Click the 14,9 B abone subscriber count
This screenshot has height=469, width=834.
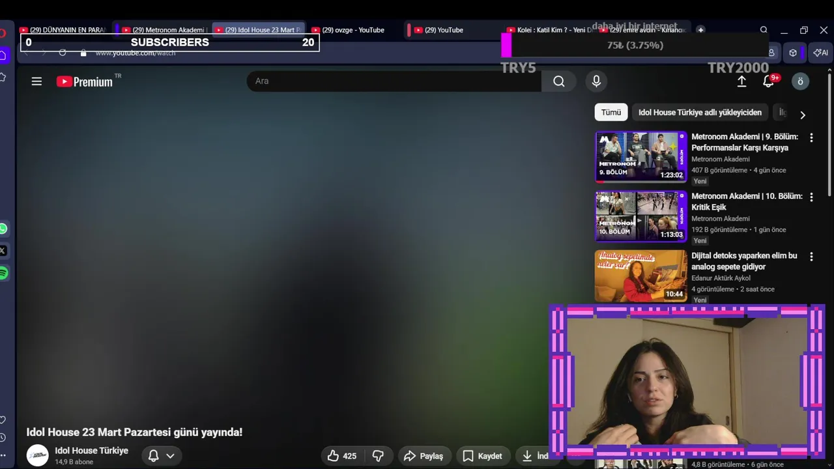74,462
